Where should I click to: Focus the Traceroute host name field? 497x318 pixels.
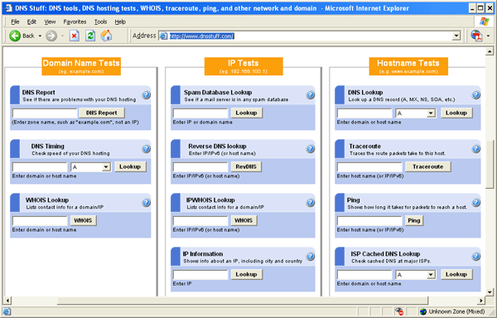pos(369,167)
